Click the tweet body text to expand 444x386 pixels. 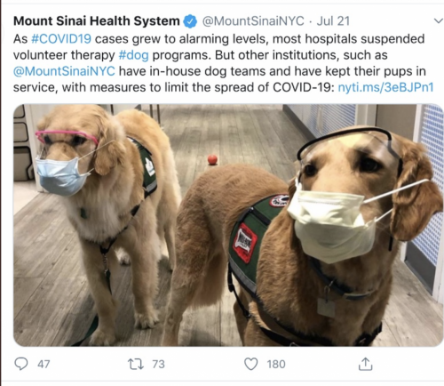pos(223,63)
